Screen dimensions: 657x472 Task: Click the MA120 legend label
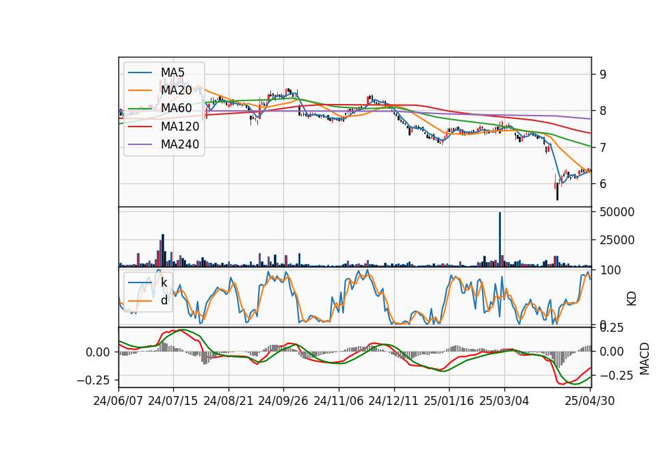pyautogui.click(x=180, y=127)
